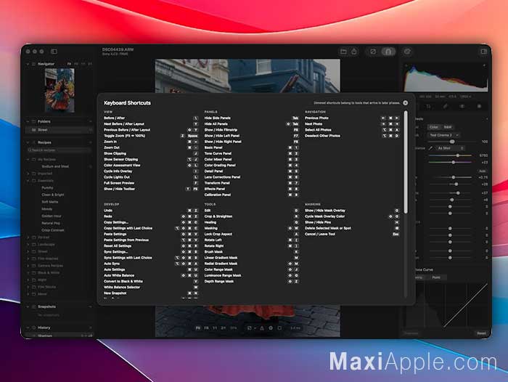Switch tone curve to Point tab
508x382 pixels.
[x=436, y=277]
